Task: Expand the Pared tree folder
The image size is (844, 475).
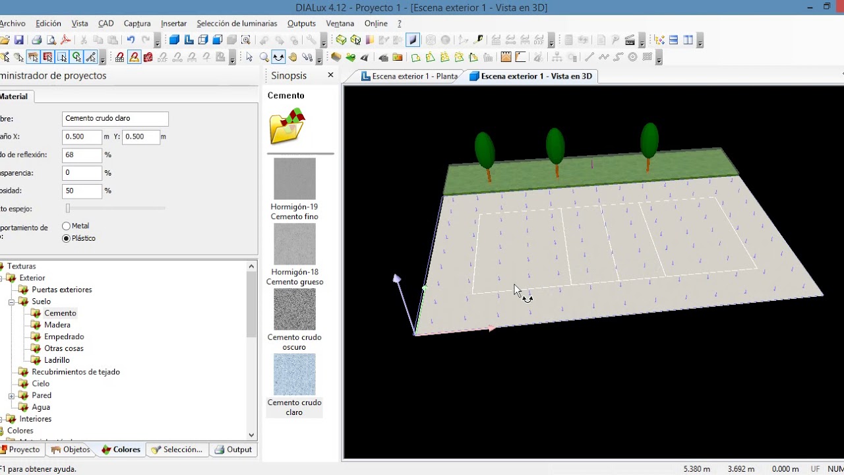Action: point(11,396)
